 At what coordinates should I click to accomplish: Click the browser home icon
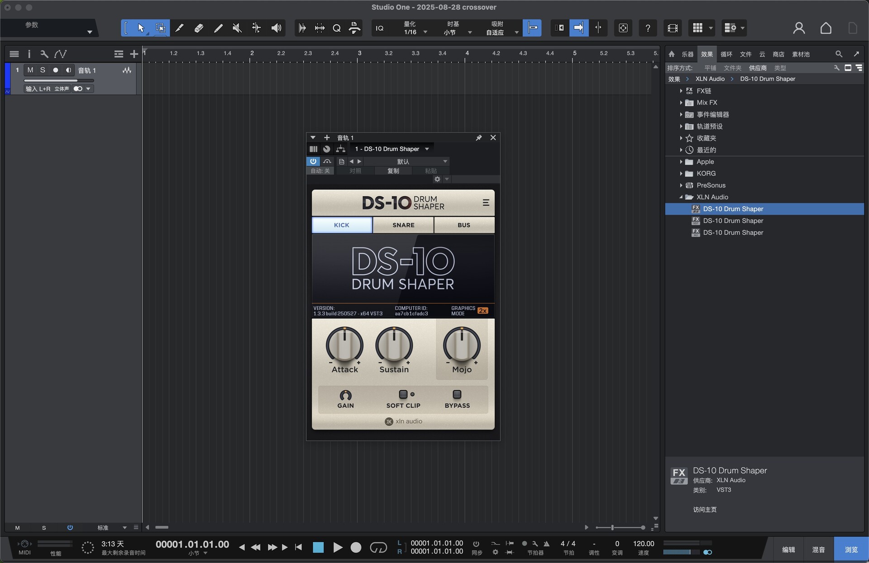(x=672, y=54)
